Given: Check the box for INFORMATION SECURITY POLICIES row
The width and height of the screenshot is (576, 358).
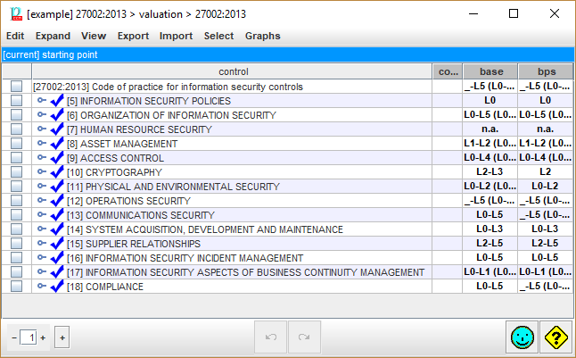Looking at the screenshot, I should pyautogui.click(x=16, y=101).
